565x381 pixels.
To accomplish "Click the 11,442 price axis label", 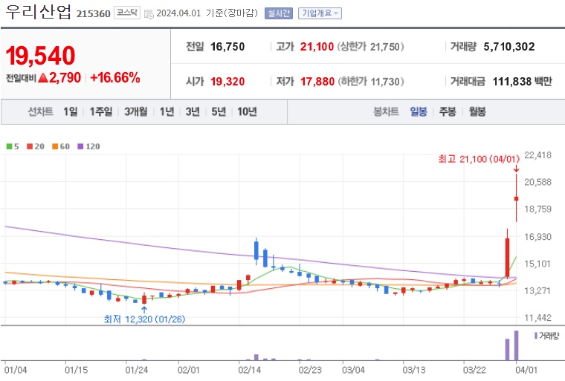I will point(537,318).
